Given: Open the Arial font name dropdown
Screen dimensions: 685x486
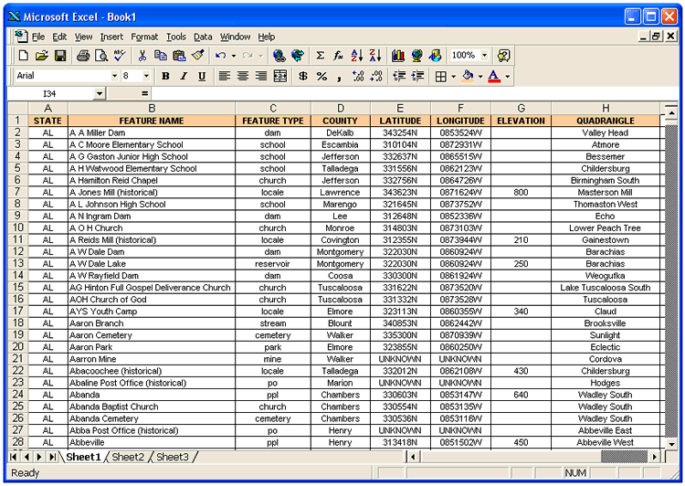Looking at the screenshot, I should 114,76.
